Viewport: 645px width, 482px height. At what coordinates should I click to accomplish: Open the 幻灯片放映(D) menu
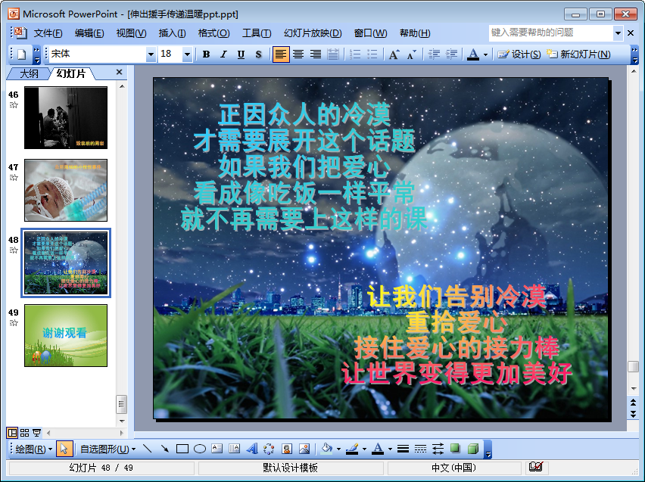click(313, 33)
